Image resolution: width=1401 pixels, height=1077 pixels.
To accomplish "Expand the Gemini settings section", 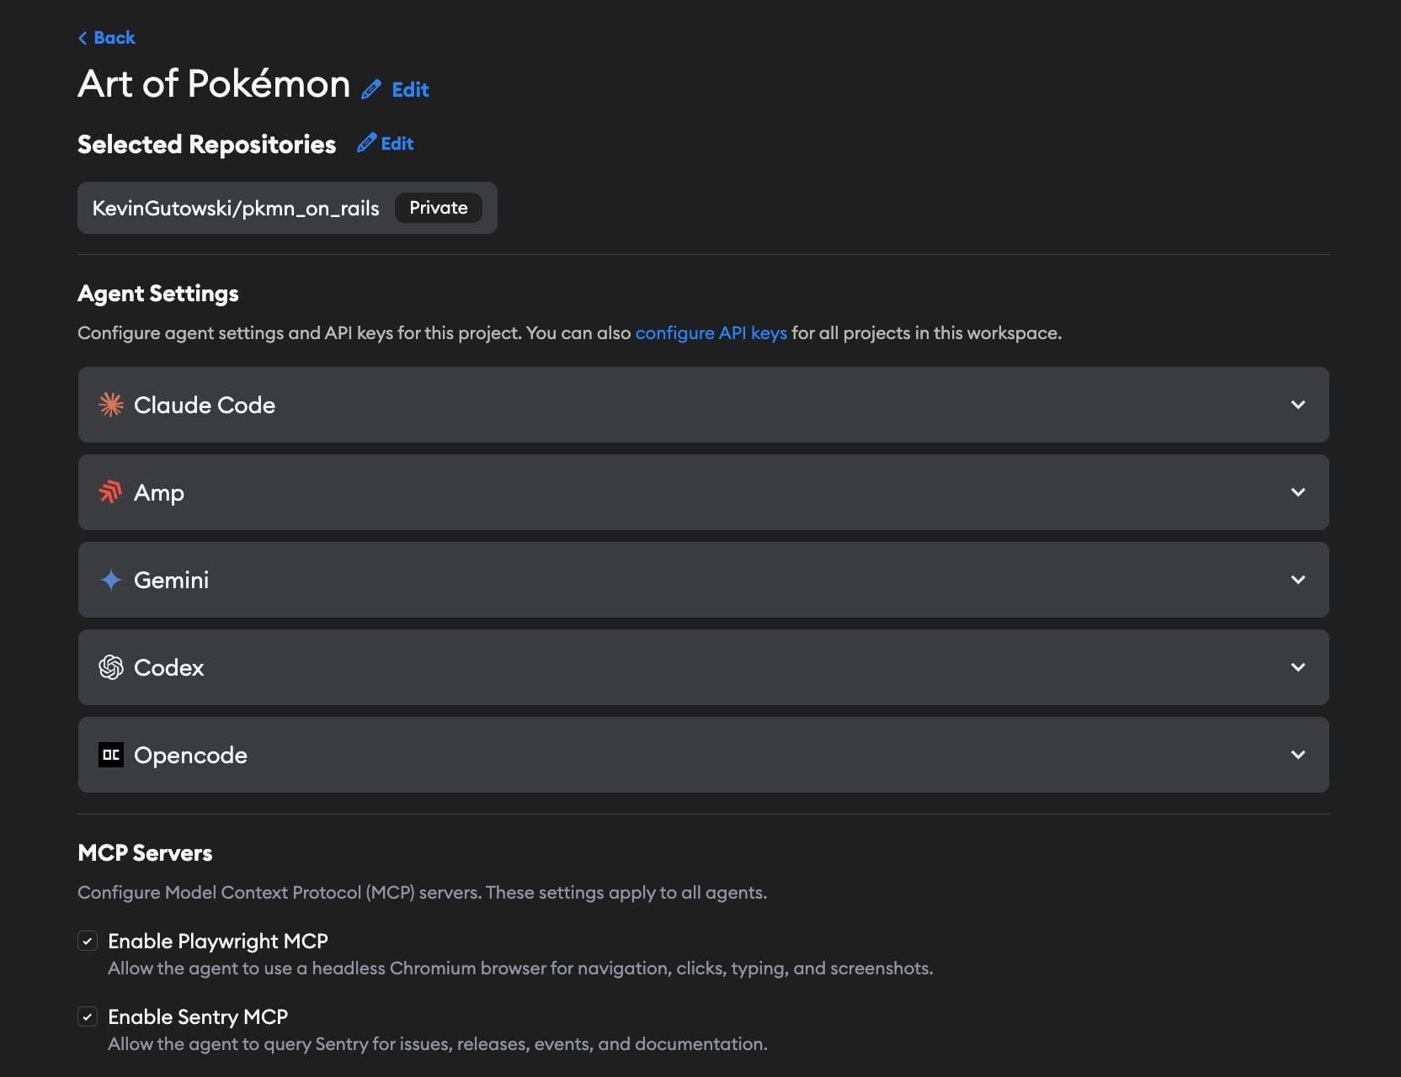I will [1297, 580].
